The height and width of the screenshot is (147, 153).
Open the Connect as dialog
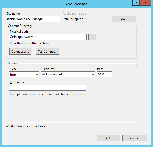(20, 51)
